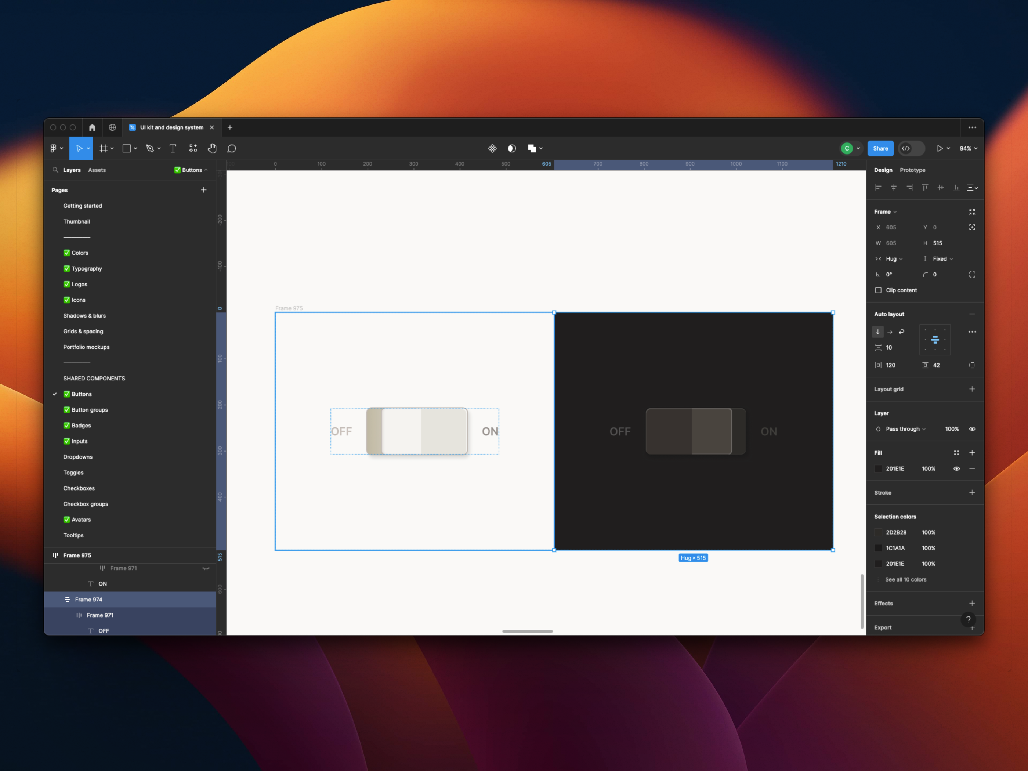
Task: Select the Frame tool
Action: [104, 148]
